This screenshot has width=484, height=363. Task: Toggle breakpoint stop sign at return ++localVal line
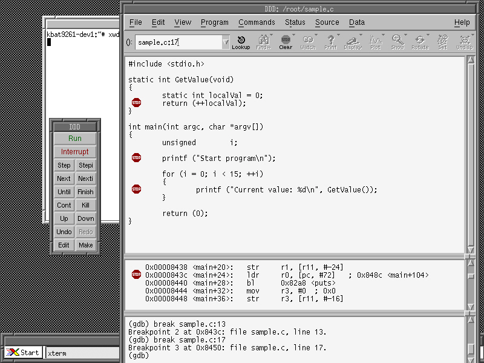point(136,103)
